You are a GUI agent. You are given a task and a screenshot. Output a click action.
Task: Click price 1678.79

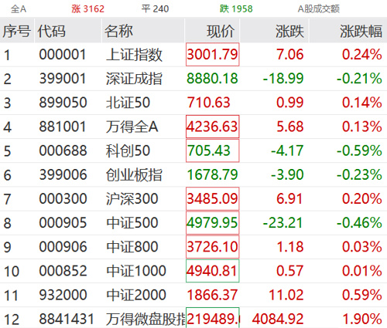click(212, 175)
